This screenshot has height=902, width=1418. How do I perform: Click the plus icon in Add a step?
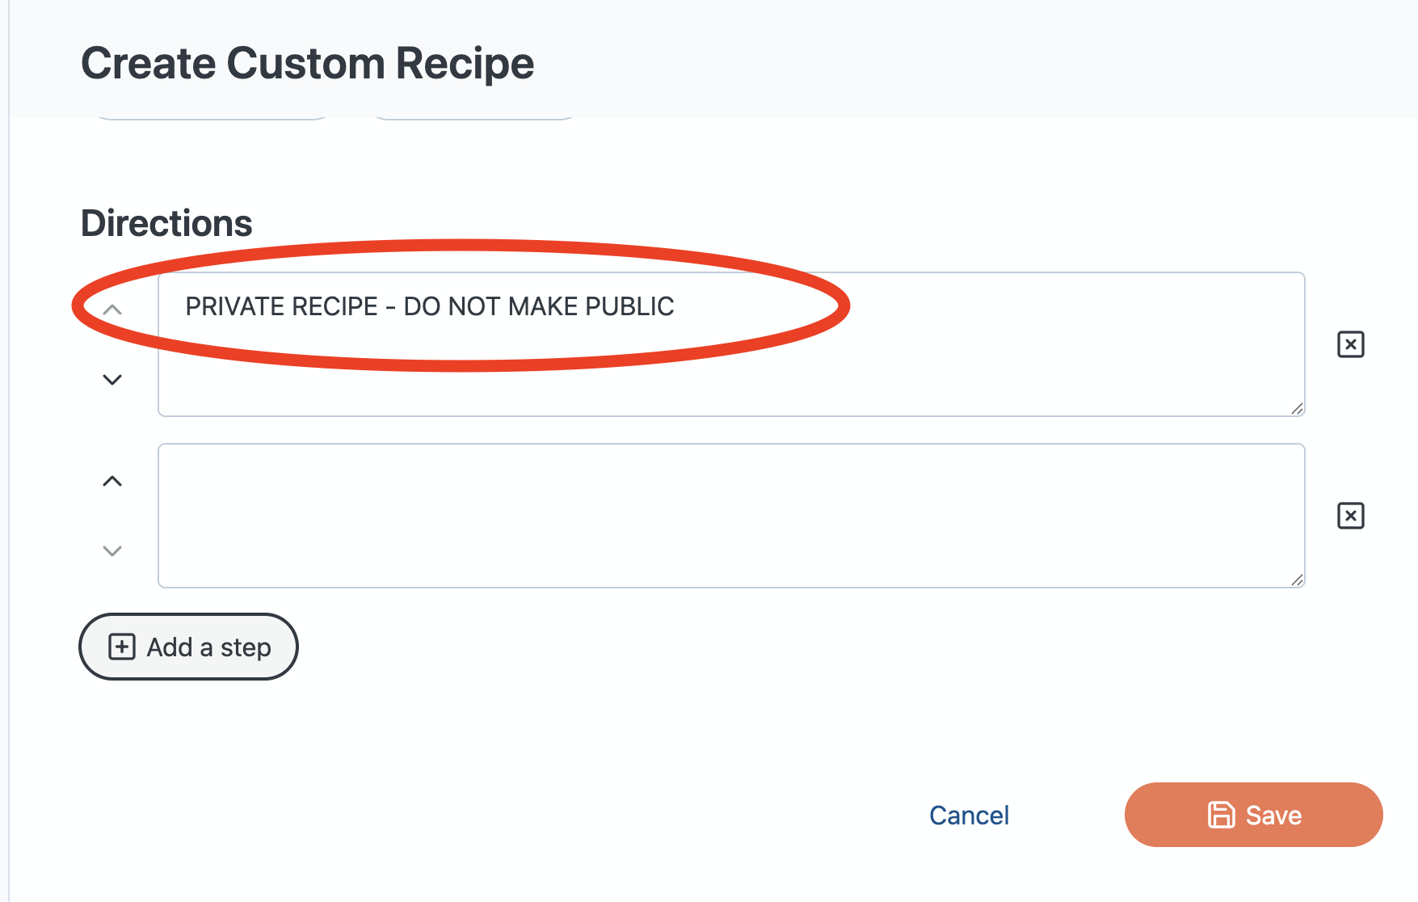pyautogui.click(x=122, y=647)
